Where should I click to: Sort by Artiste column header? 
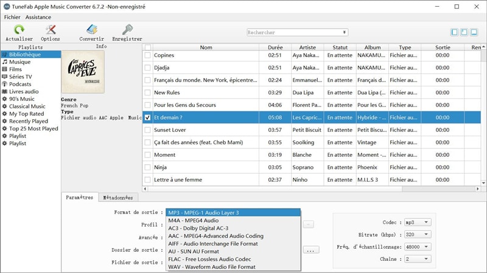click(x=307, y=47)
